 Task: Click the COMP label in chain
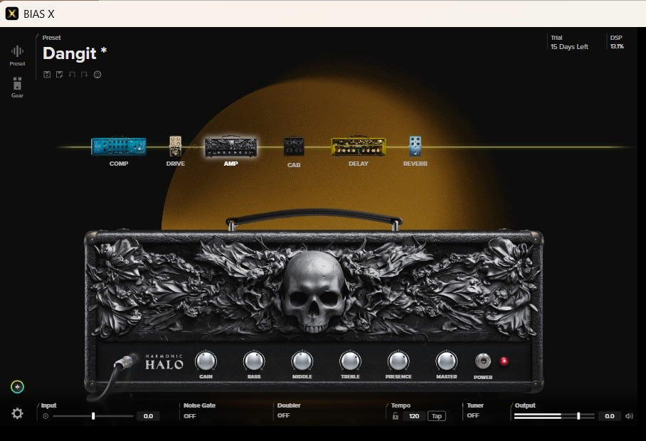coord(119,164)
